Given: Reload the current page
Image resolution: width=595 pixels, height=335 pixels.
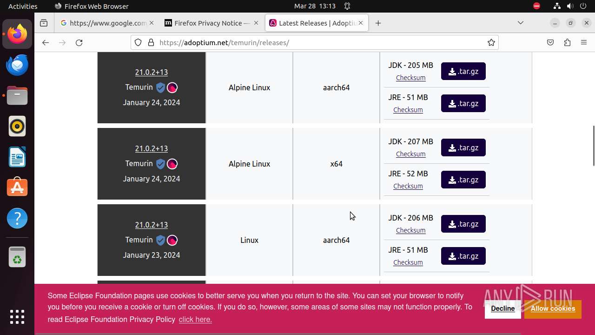Looking at the screenshot, I should point(79,42).
